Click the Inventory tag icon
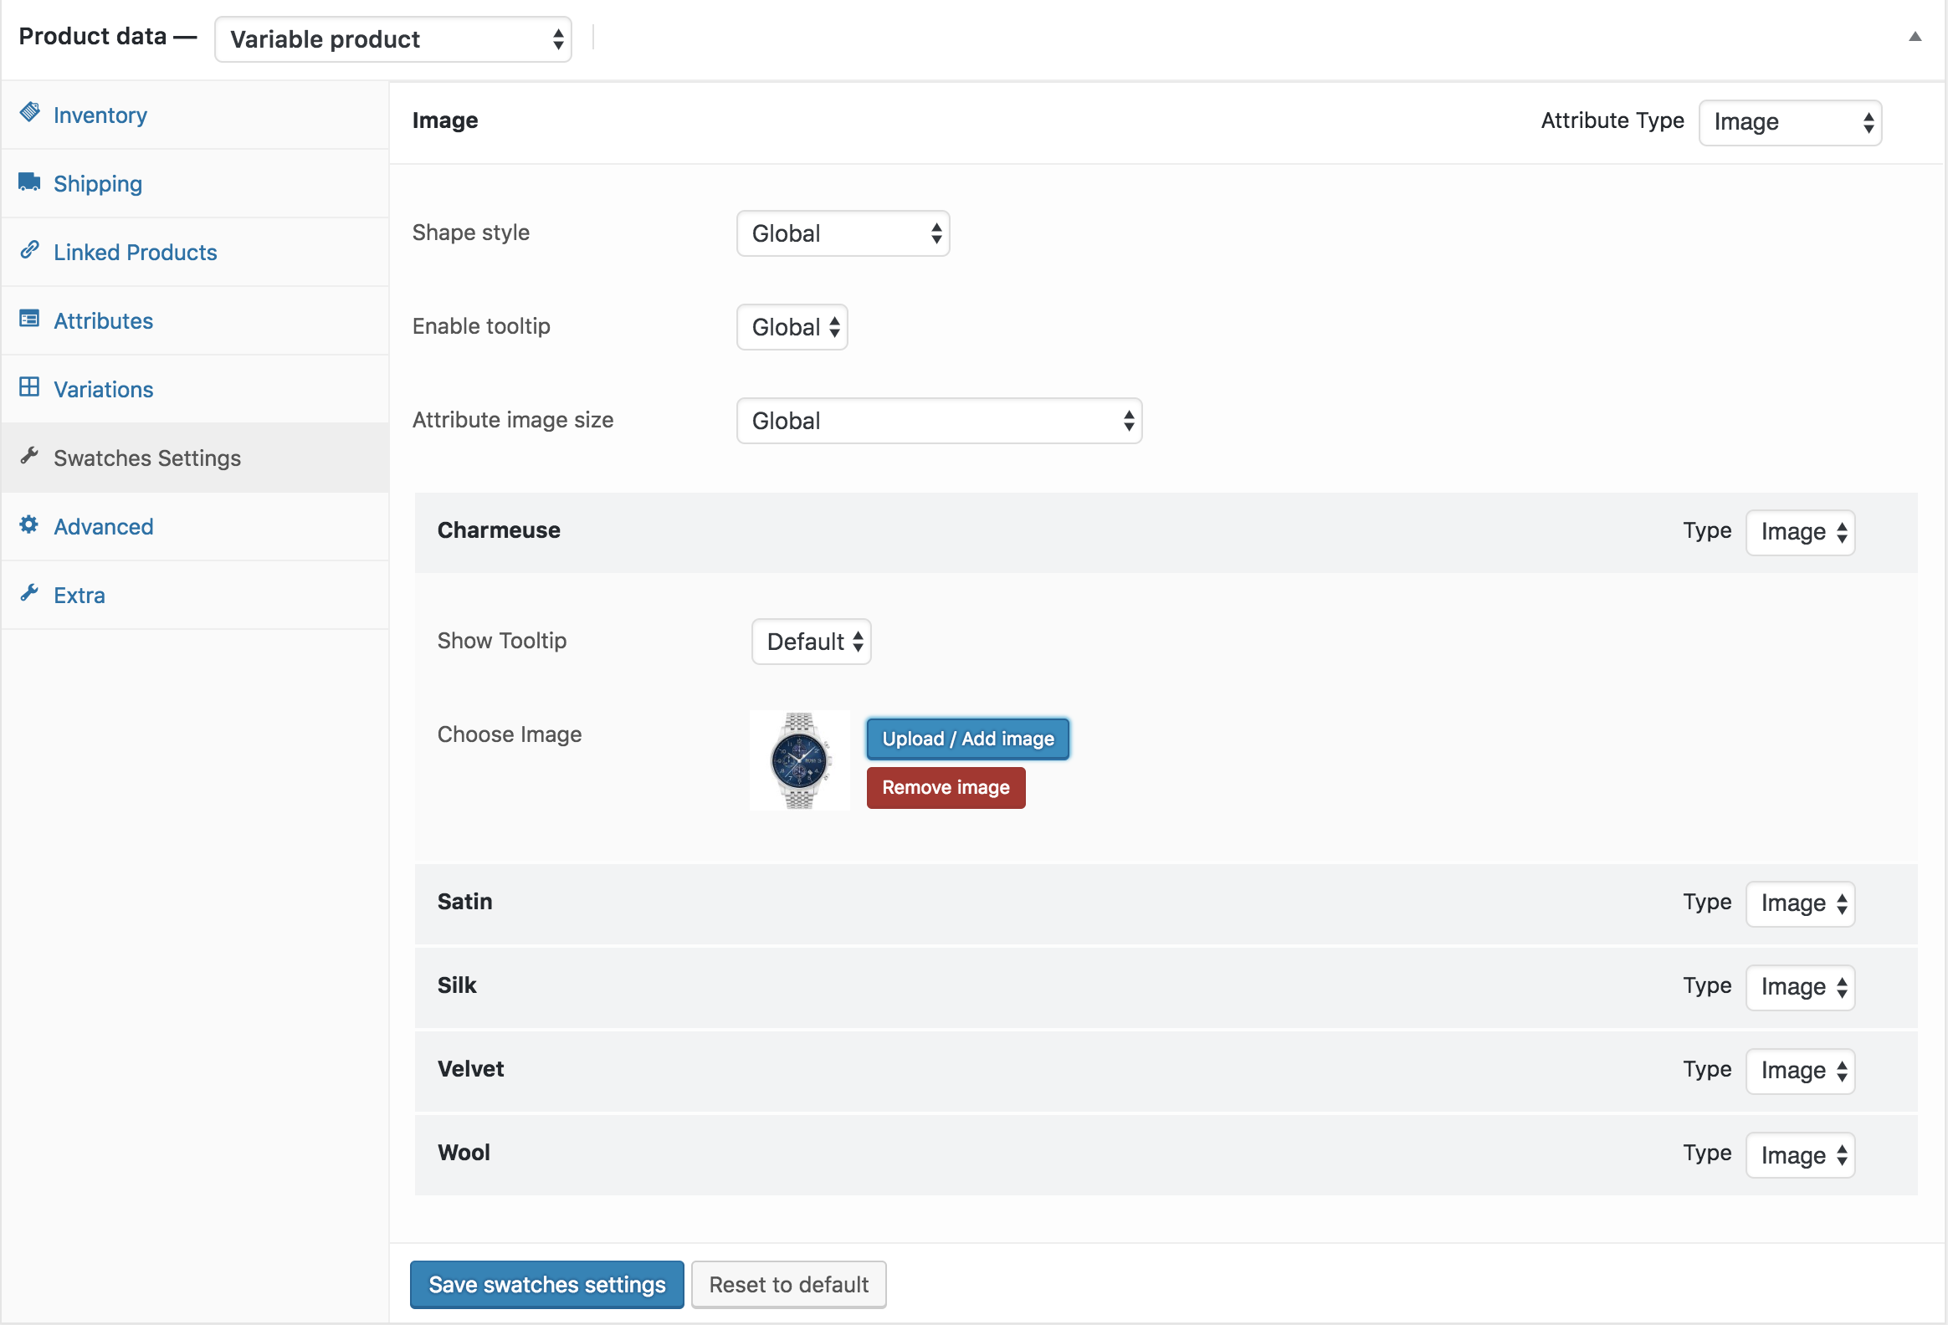The height and width of the screenshot is (1325, 1948). click(30, 112)
